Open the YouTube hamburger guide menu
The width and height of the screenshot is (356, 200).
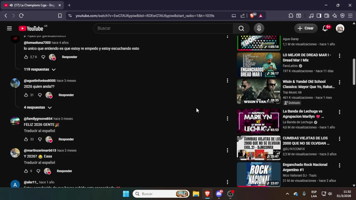9,28
